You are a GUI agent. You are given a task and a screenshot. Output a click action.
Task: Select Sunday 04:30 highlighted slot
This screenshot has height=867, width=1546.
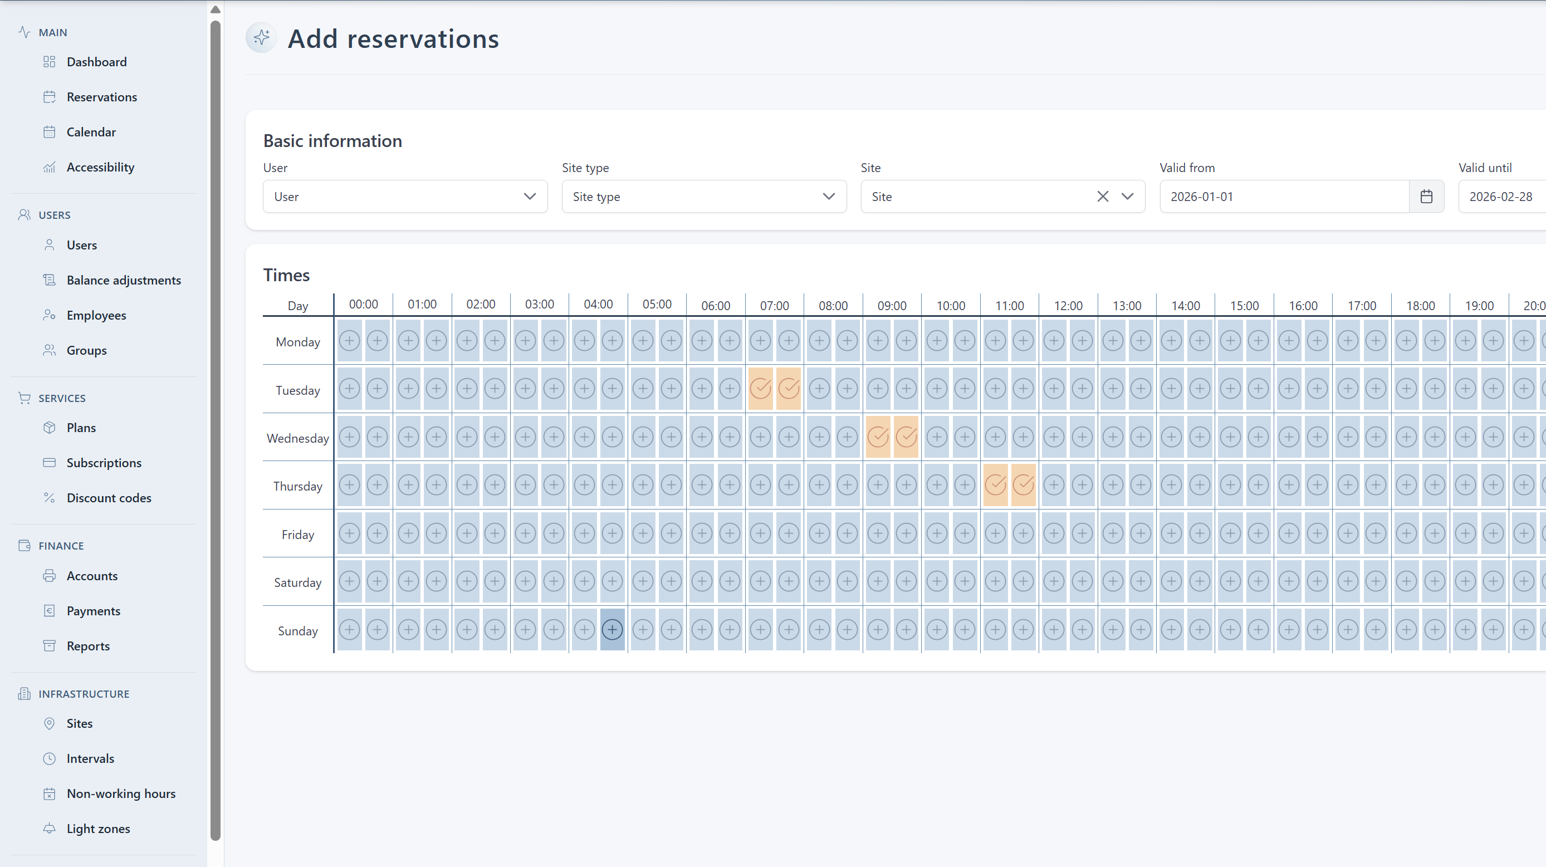tap(612, 629)
